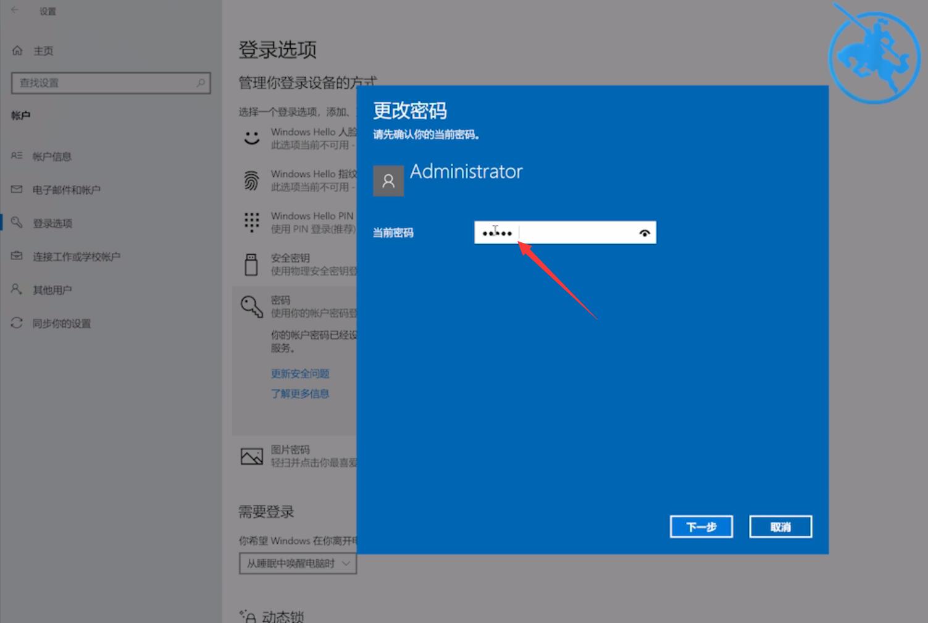Click the Windows Hello fingerprint icon
928x623 pixels.
pos(251,180)
